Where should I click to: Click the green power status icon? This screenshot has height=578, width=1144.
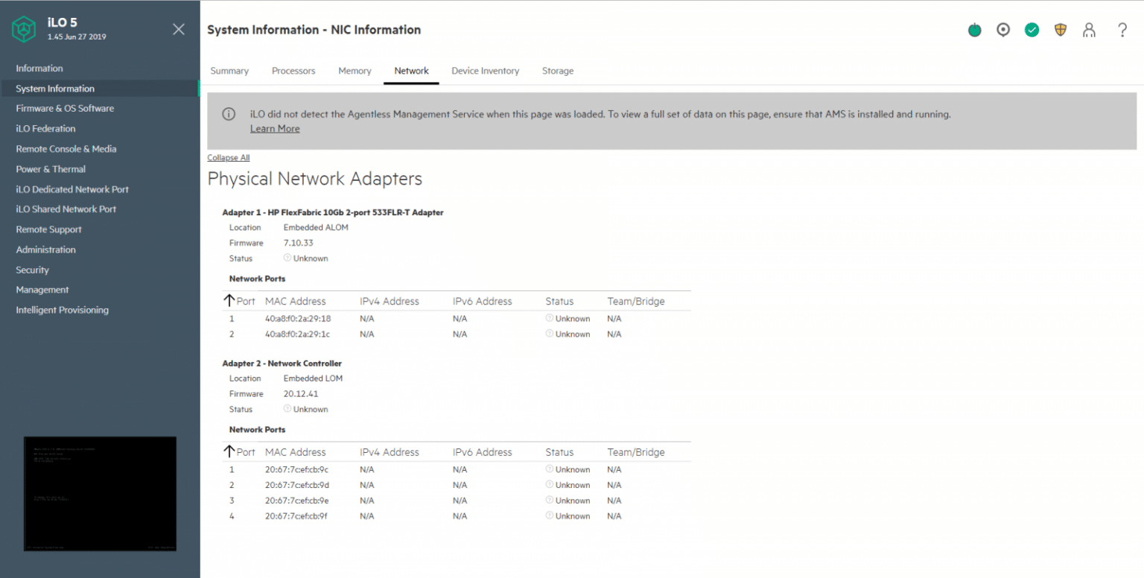click(x=974, y=31)
